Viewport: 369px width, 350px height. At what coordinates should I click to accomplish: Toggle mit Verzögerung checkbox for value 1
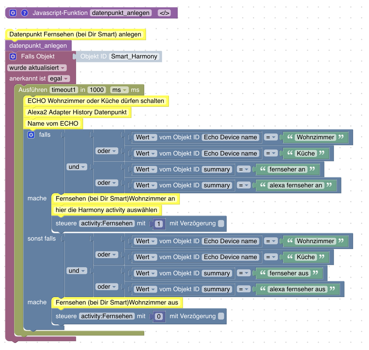pyautogui.click(x=221, y=223)
